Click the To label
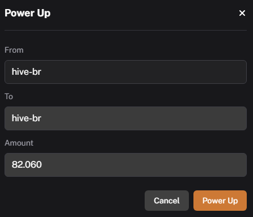253x217 pixels. pos(9,96)
